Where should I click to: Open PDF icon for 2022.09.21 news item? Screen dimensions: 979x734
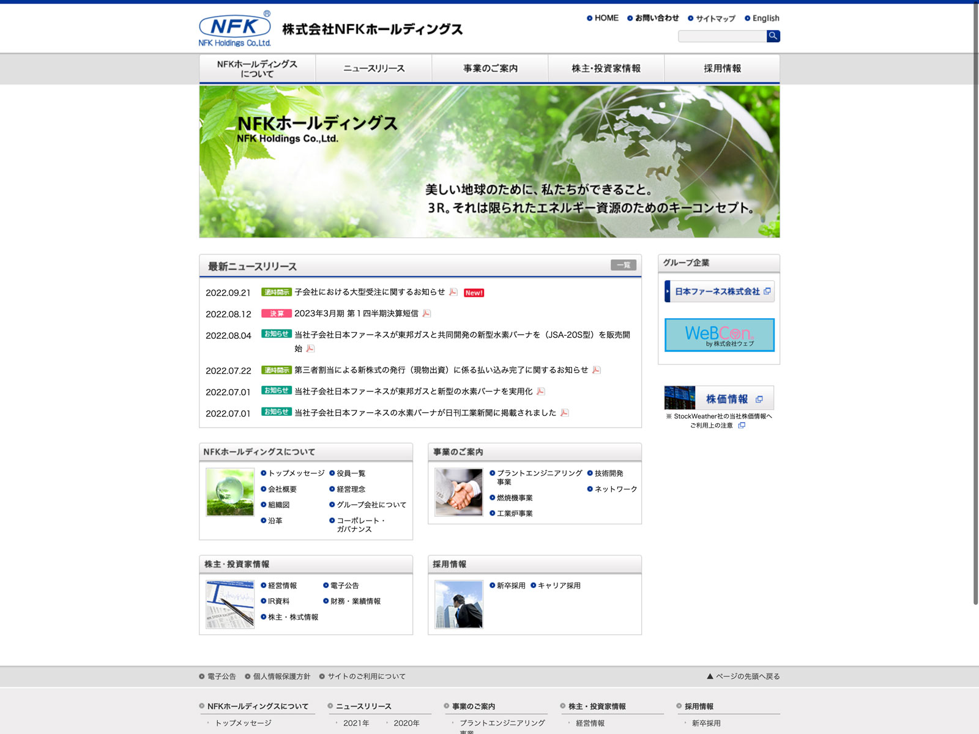[x=453, y=292]
